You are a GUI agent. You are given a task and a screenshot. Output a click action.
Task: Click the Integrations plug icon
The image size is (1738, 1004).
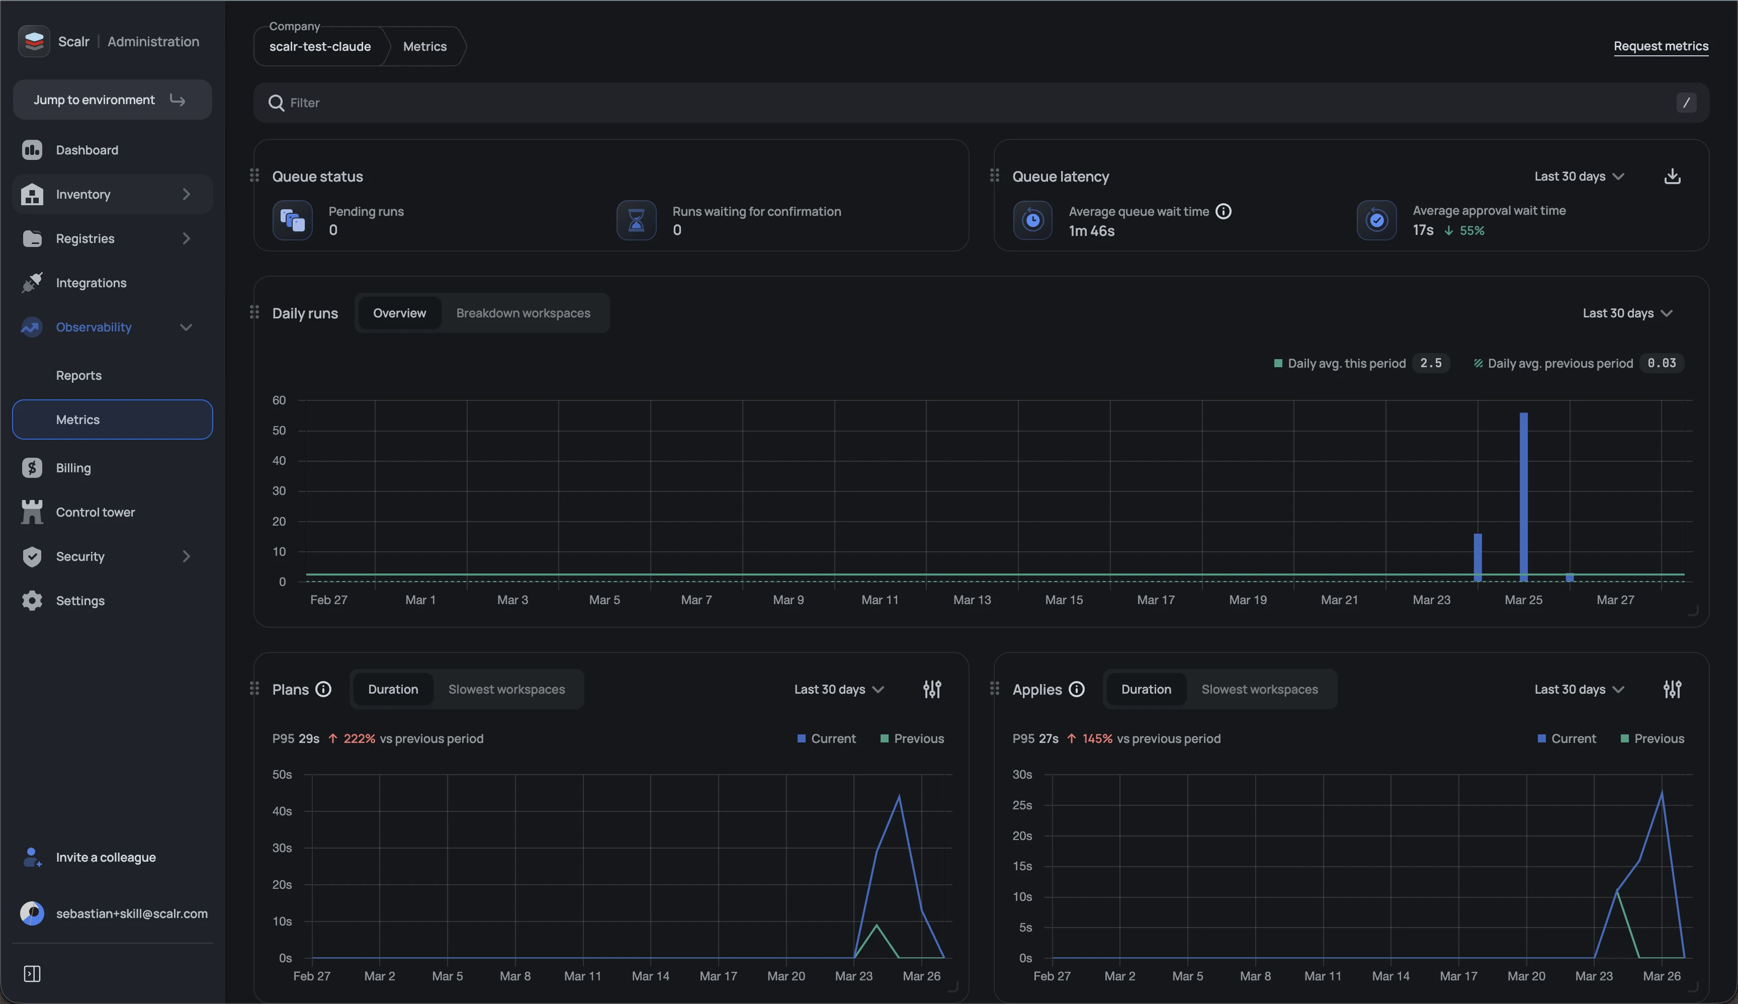tap(32, 283)
